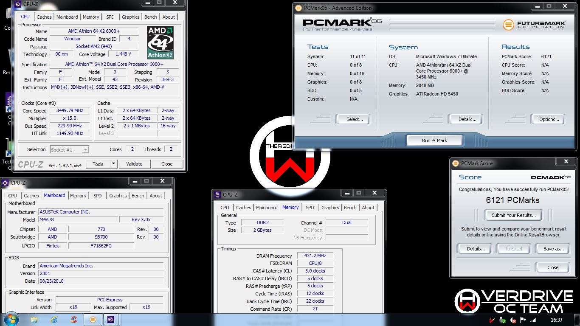Click the PCMark Score result 6121 in Results
The width and height of the screenshot is (580, 326).
click(x=546, y=56)
